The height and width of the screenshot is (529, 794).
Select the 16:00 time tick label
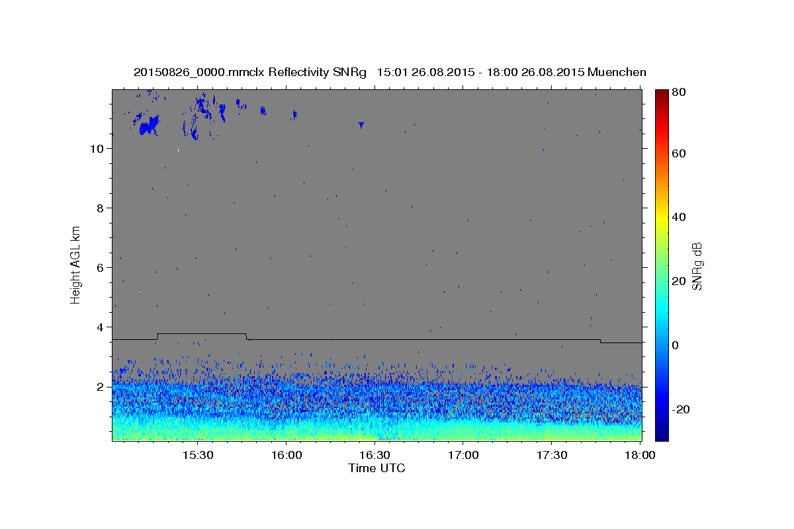[286, 456]
